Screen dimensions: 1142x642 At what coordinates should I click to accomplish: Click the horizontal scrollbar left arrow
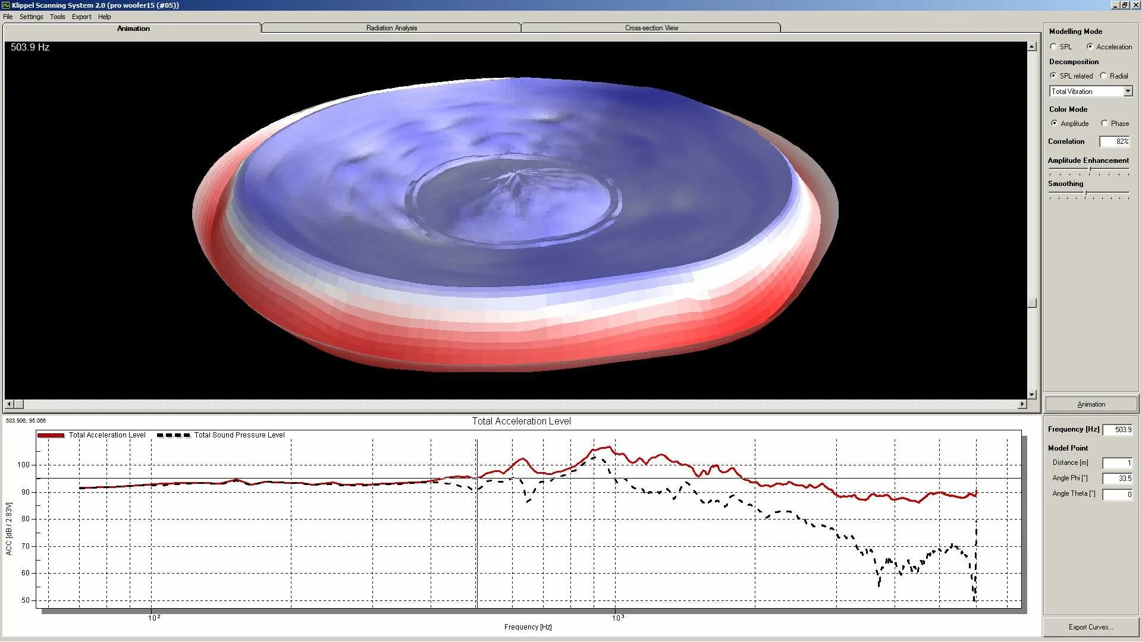(9, 404)
